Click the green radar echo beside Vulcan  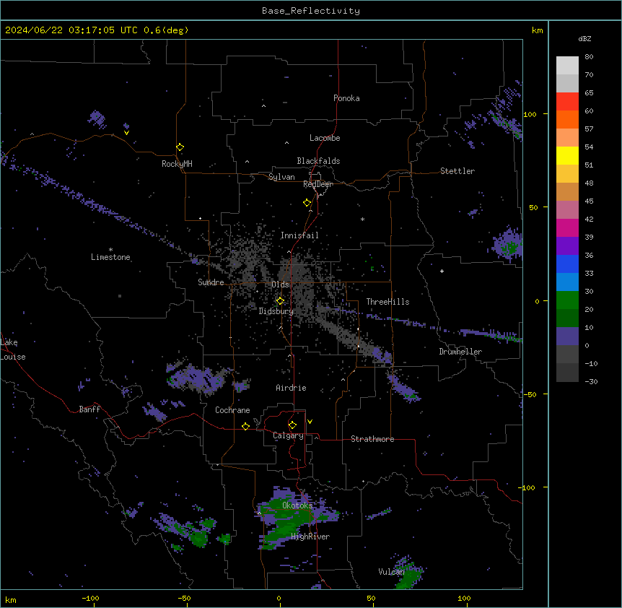pos(408,576)
